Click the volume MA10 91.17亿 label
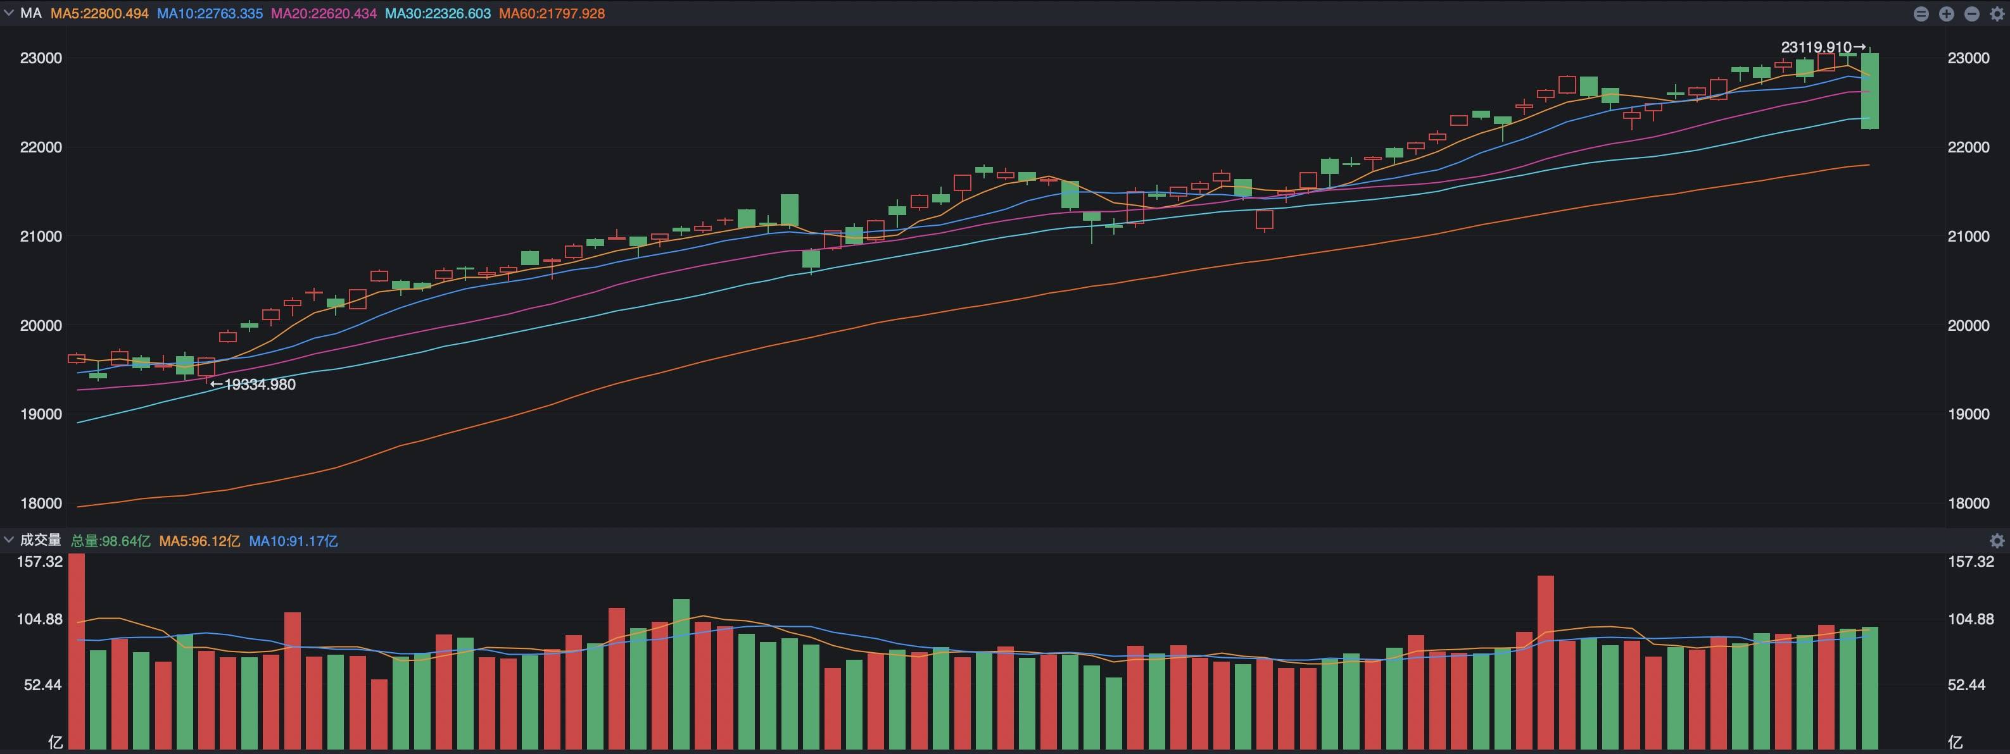 click(293, 540)
